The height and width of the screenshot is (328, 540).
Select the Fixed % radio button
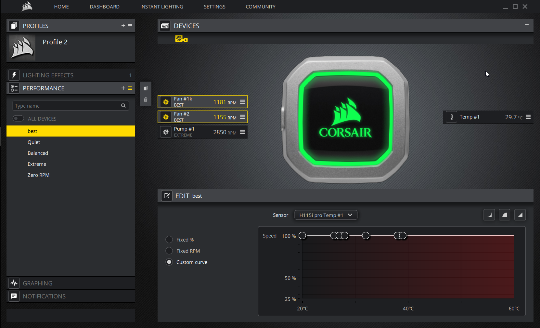pos(169,240)
